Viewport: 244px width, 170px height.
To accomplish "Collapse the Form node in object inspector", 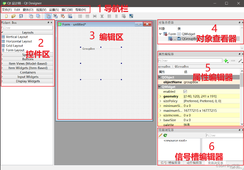I will 160,34.
